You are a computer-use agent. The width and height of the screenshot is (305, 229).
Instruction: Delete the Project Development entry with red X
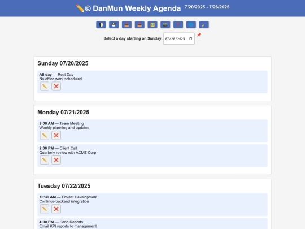pyautogui.click(x=56, y=209)
